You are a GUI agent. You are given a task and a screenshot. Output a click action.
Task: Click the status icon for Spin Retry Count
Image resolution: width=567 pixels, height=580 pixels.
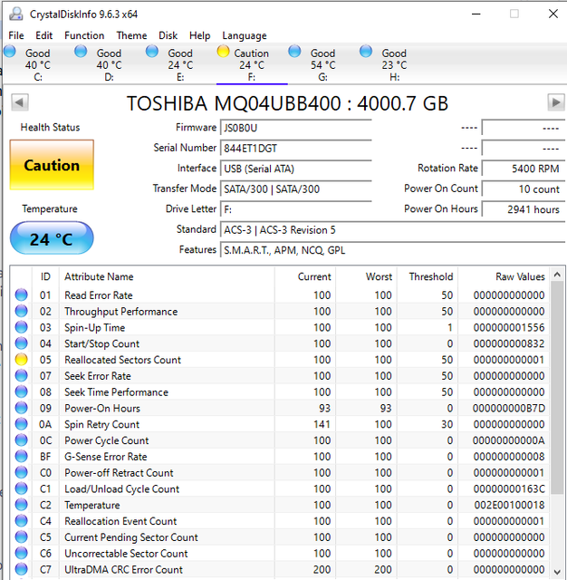tap(21, 424)
